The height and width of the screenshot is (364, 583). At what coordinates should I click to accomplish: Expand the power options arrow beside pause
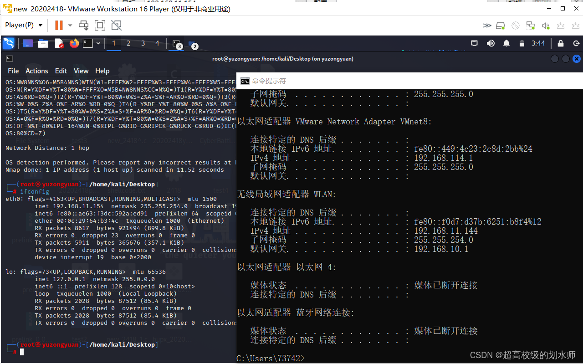(70, 25)
